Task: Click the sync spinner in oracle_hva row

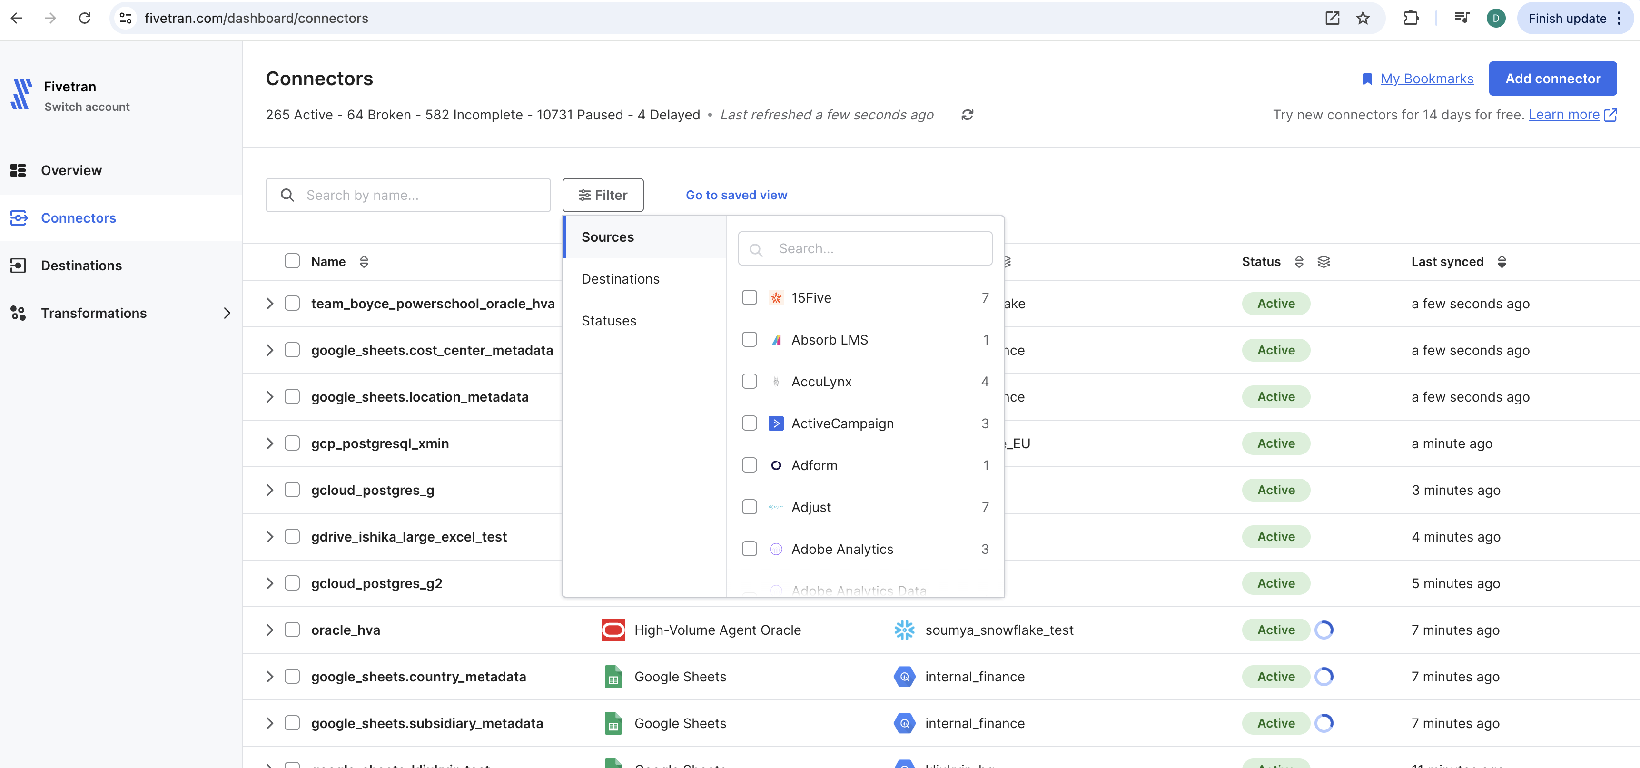Action: pyautogui.click(x=1324, y=630)
